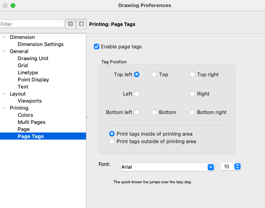Viewport: 265px width, 208px height.
Task: Click the collapse all tree icon
Action: pyautogui.click(x=81, y=24)
